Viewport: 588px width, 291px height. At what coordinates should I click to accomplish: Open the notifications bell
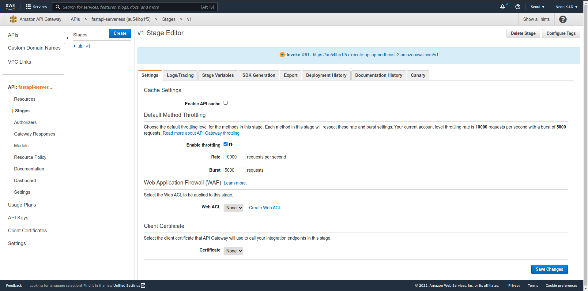click(503, 7)
